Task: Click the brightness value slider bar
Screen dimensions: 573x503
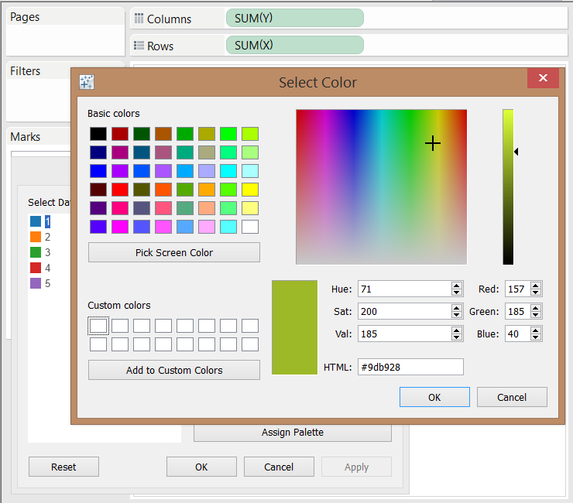Action: click(x=508, y=186)
